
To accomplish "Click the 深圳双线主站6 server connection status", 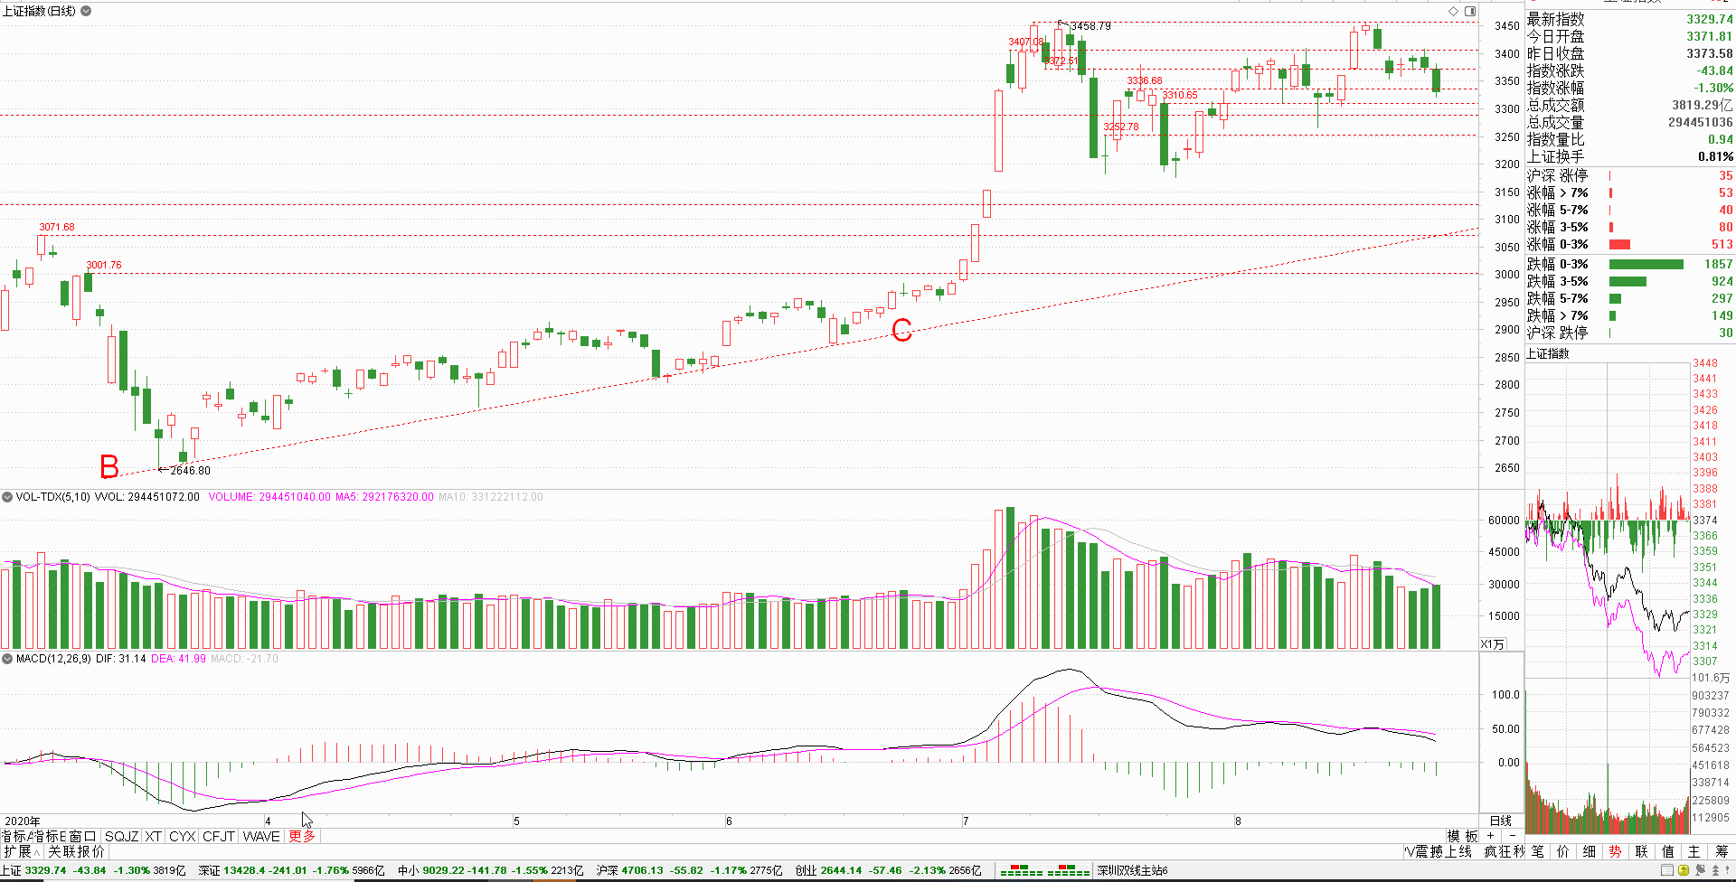I will click(x=1132, y=871).
